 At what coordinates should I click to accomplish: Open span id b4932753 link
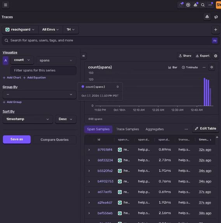click(106, 181)
